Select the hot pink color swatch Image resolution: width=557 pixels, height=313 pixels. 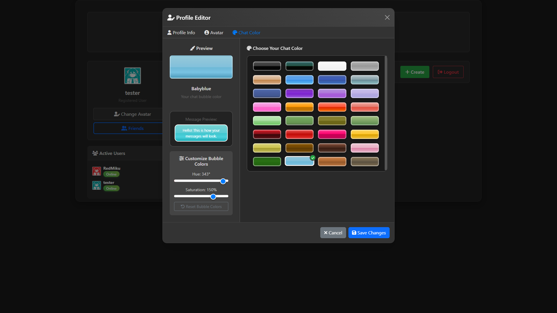click(x=332, y=134)
